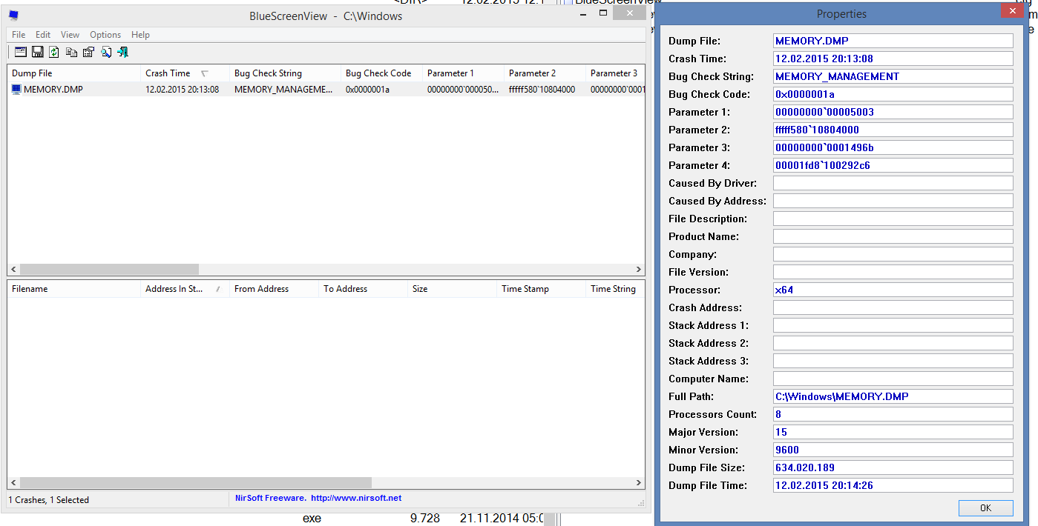1038x526 pixels.
Task: Click the Crash Address field in Properties
Action: 893,307
